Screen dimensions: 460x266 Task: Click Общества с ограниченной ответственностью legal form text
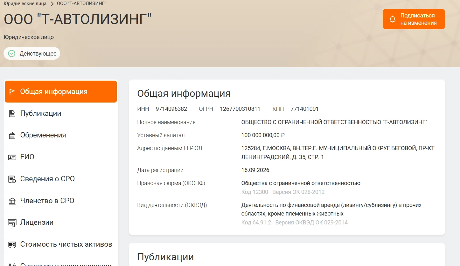pos(301,183)
